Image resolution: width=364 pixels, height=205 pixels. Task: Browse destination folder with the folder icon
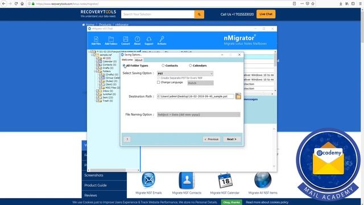(x=238, y=96)
